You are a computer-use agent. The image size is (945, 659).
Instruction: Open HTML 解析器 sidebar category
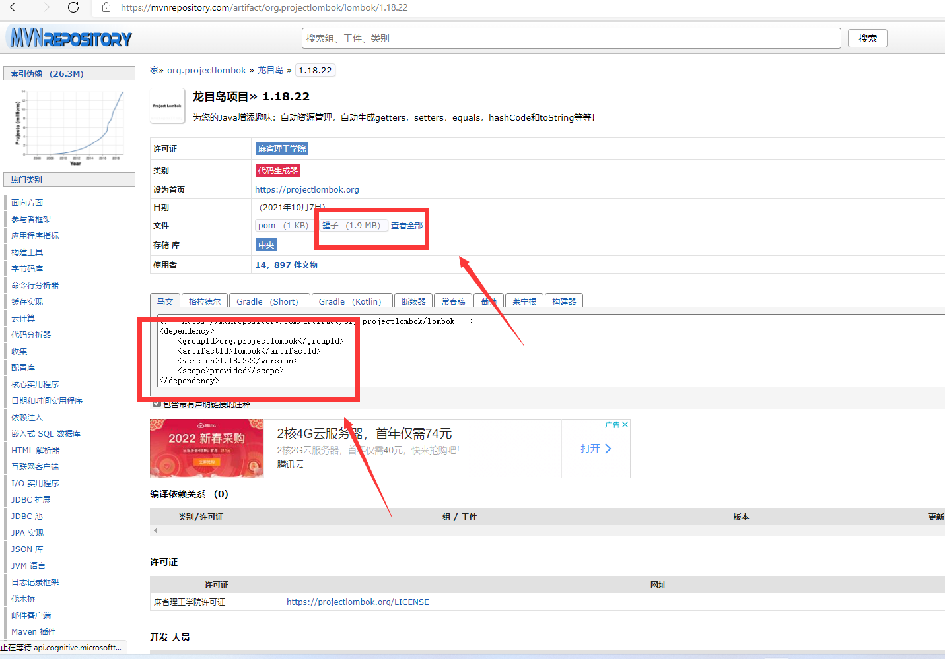(36, 450)
